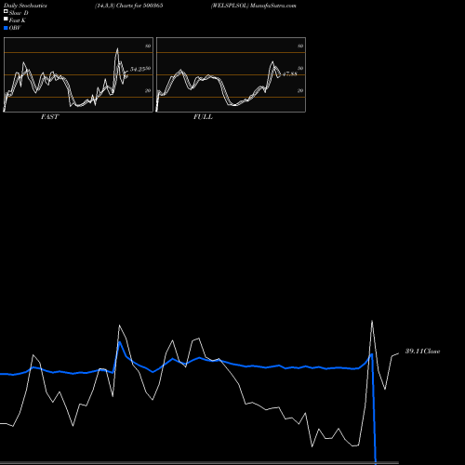This screenshot has width=465, height=465.
Task: Click the 20 level label in FULL chart
Action: pos(300,91)
